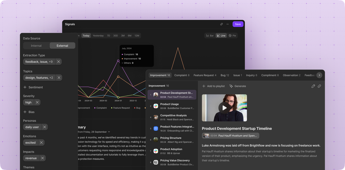Play the Product Development Startup Timeline video
The height and width of the screenshot is (170, 345).
(x=224, y=108)
